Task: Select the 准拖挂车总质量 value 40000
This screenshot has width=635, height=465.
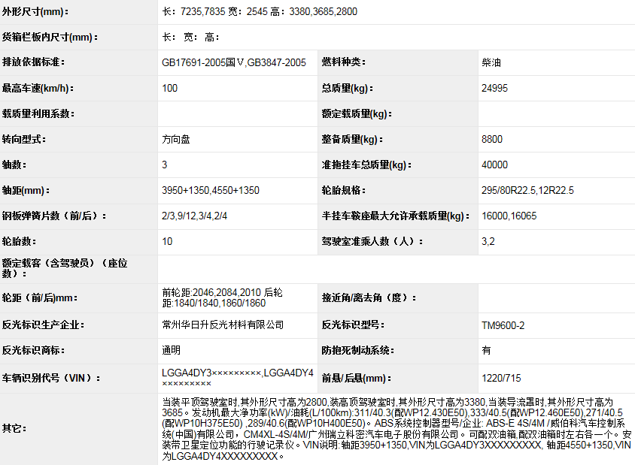Action: (494, 165)
